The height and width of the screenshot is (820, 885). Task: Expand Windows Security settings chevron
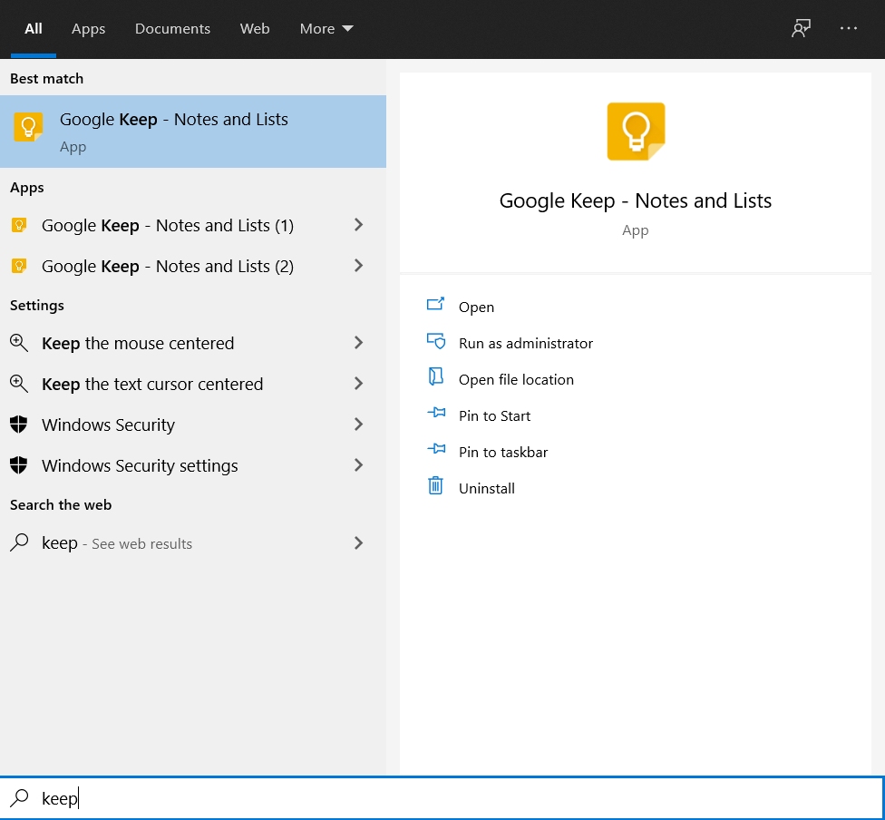point(358,464)
